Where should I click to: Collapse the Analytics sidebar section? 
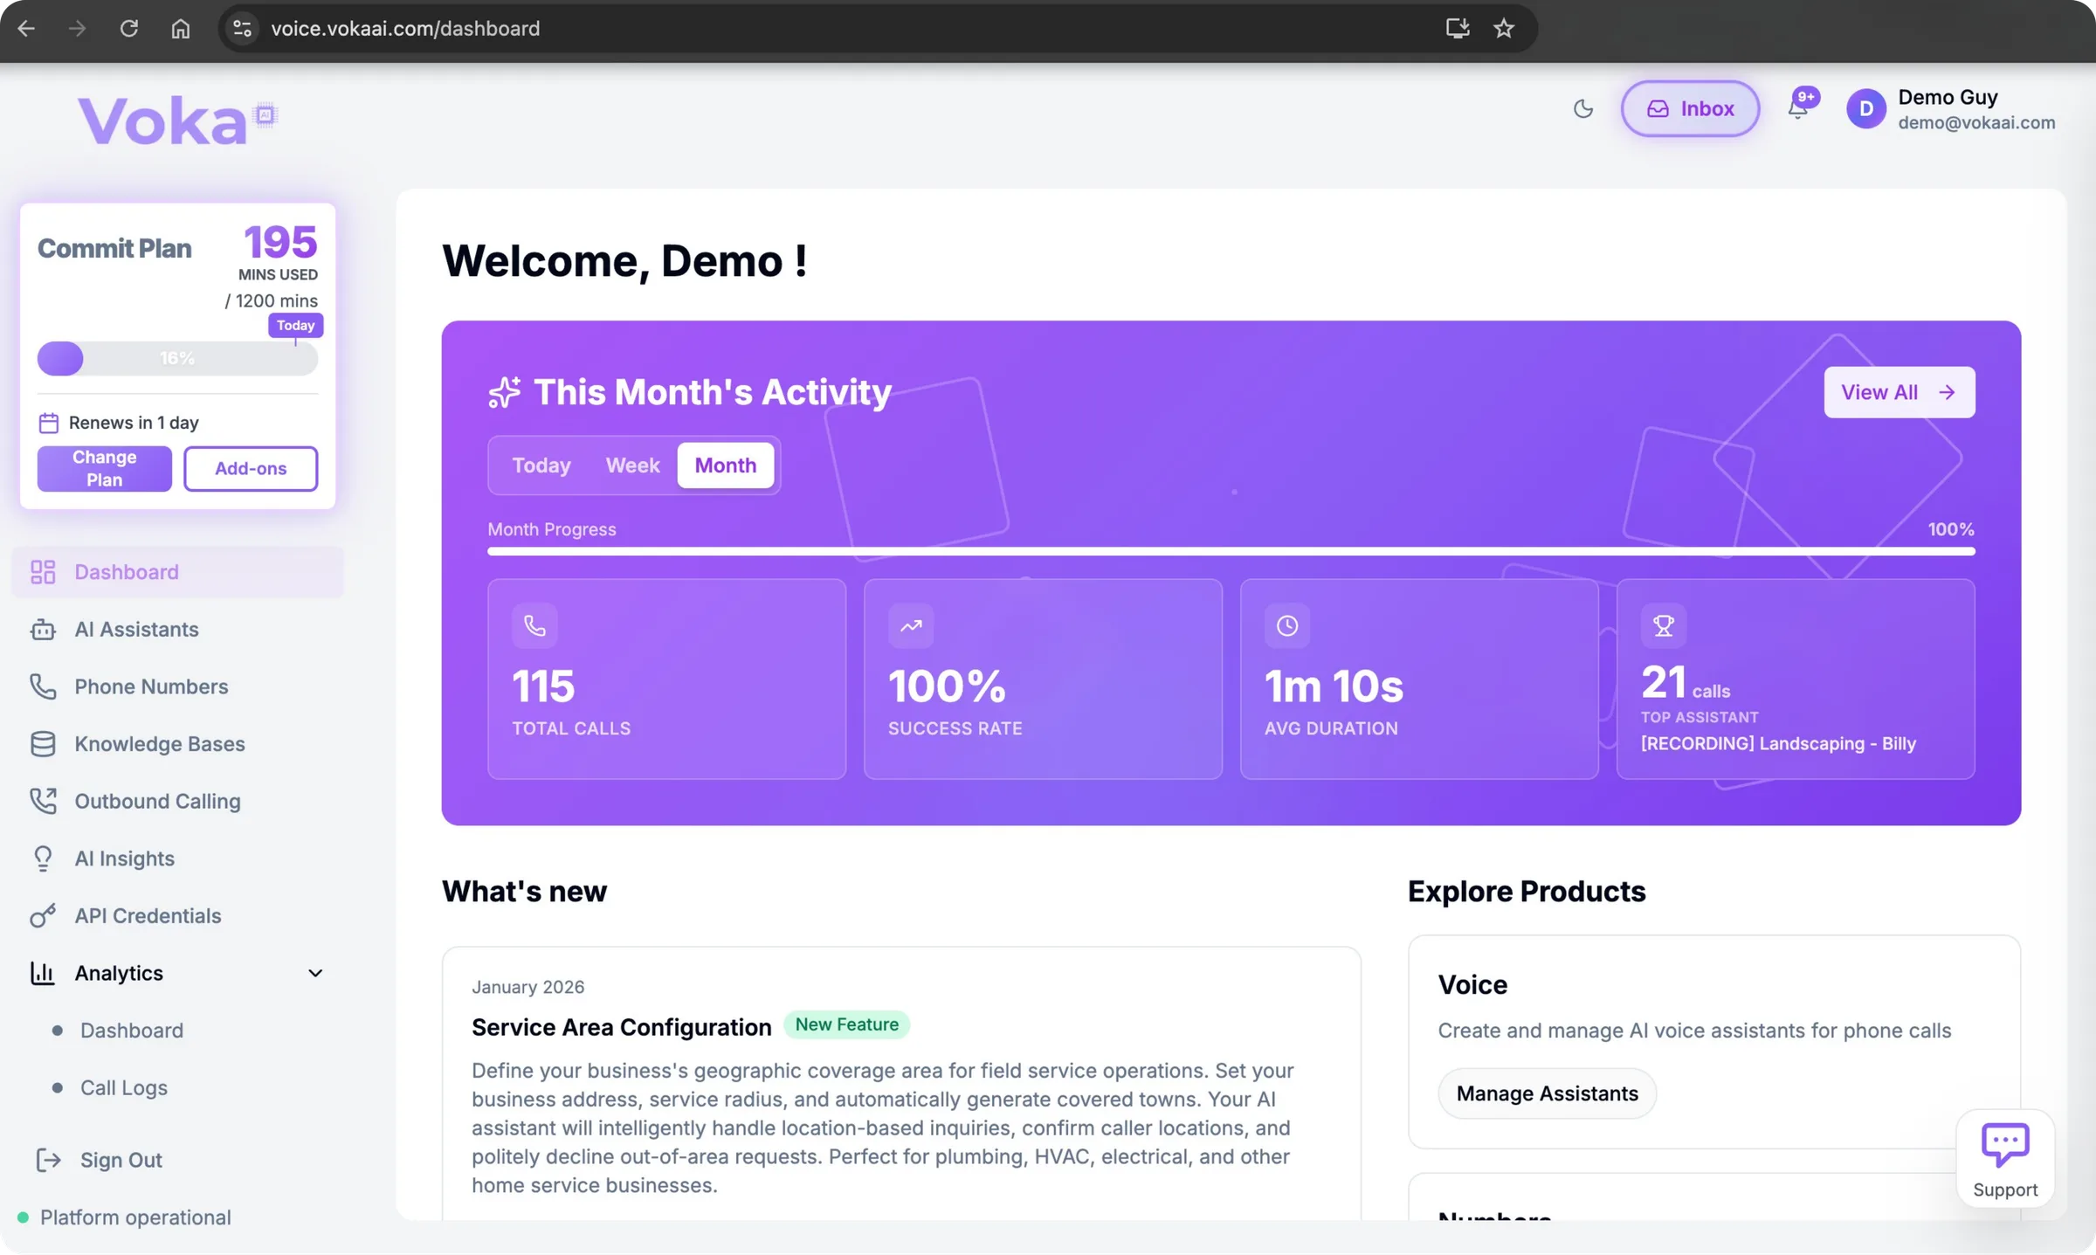(x=315, y=973)
